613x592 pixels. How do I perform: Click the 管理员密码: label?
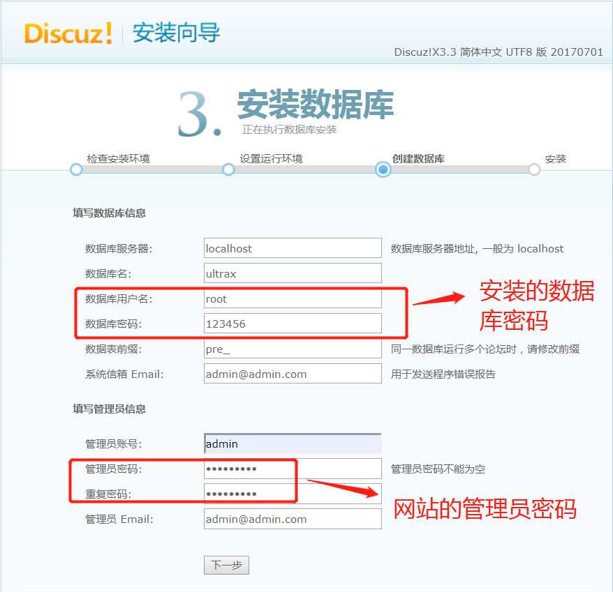point(113,469)
